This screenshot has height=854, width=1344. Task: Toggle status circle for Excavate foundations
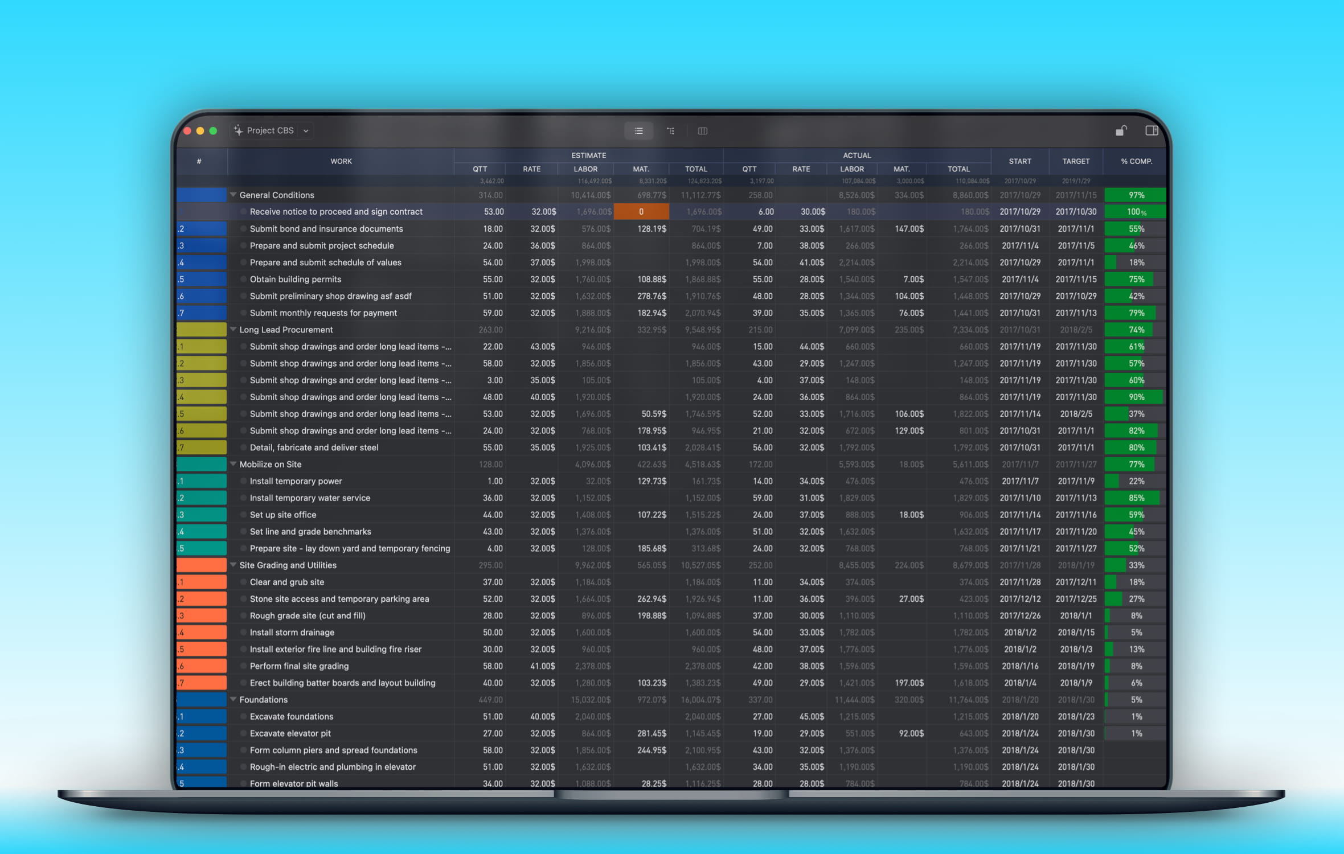[244, 717]
